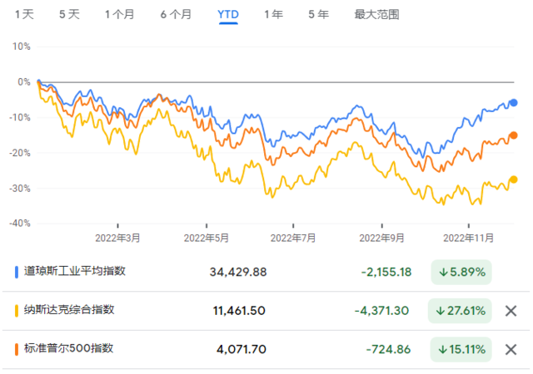The width and height of the screenshot is (533, 374).
Task: Remove 标准普尔500指数 with its X icon
Action: [511, 349]
